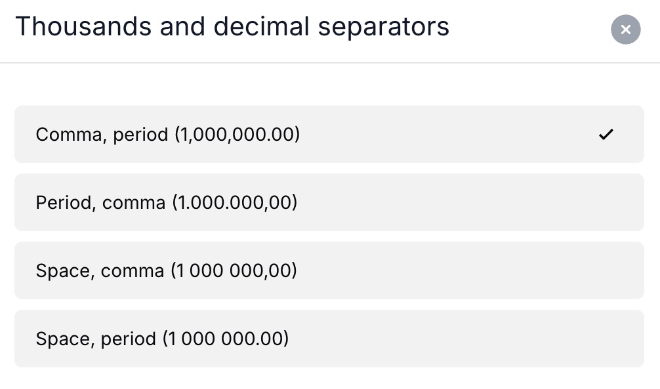This screenshot has height=389, width=660.
Task: Dismiss dialog using the gray circular X button
Action: 625,29
